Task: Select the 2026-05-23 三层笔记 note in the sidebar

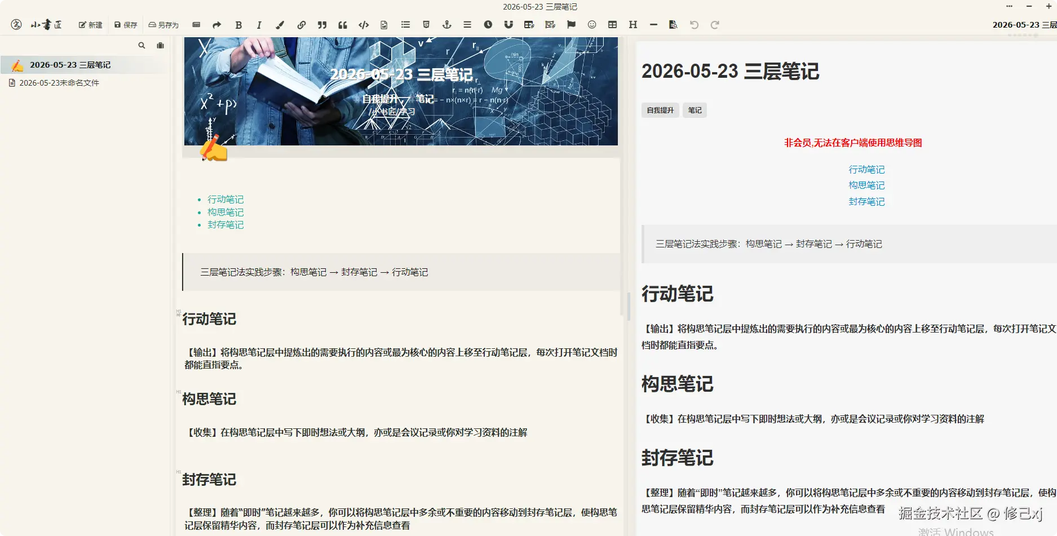Action: [85, 65]
